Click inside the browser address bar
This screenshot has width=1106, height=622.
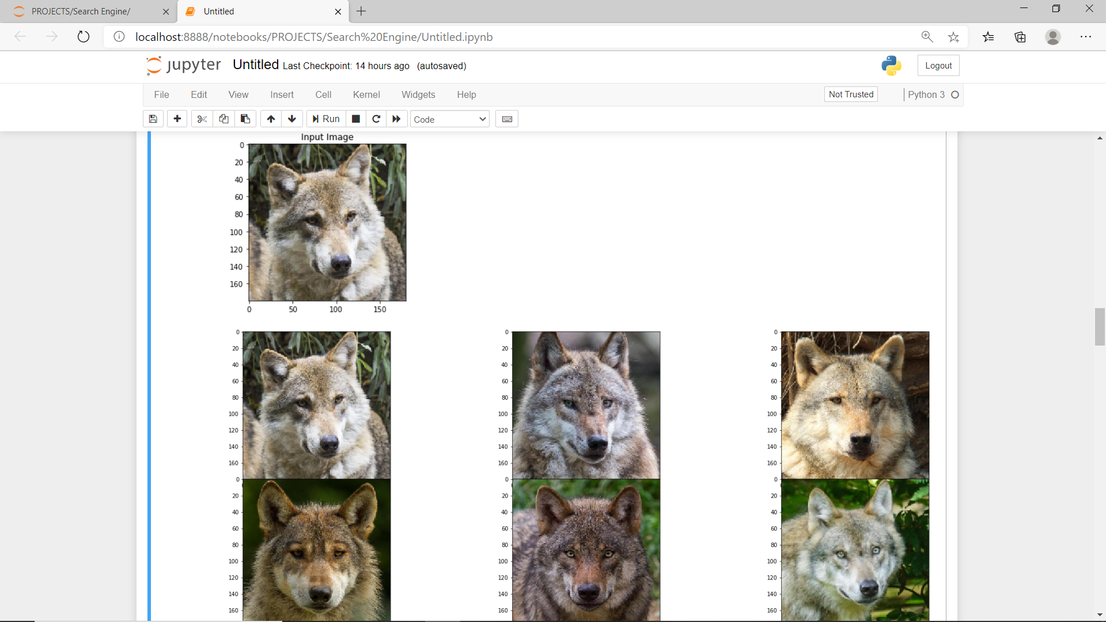[403, 37]
